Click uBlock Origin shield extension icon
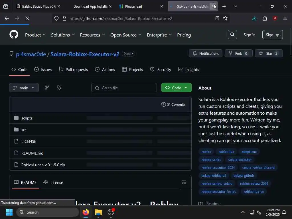The height and width of the screenshot is (219, 292). coord(275,18)
